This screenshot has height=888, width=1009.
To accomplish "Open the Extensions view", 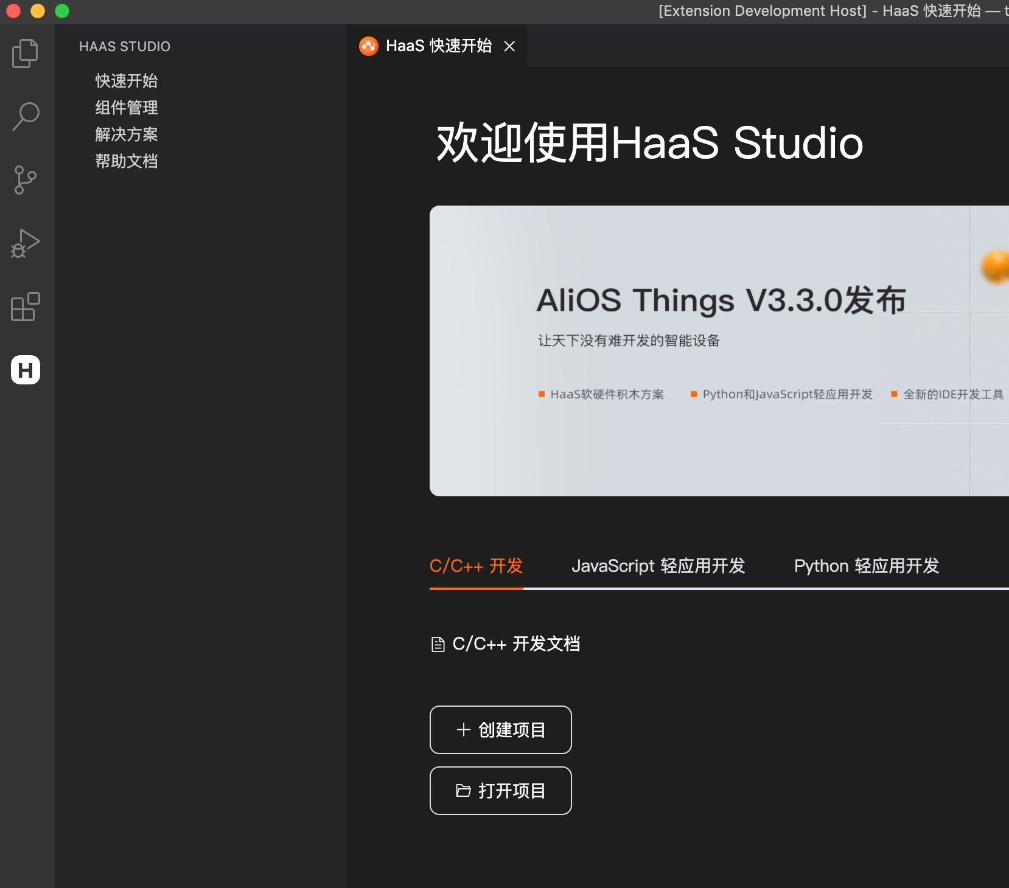I will (24, 307).
